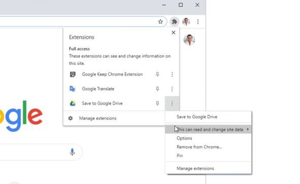Start voice search with the microphone icon
Image resolution: width=300 pixels, height=184 pixels.
coord(72,152)
